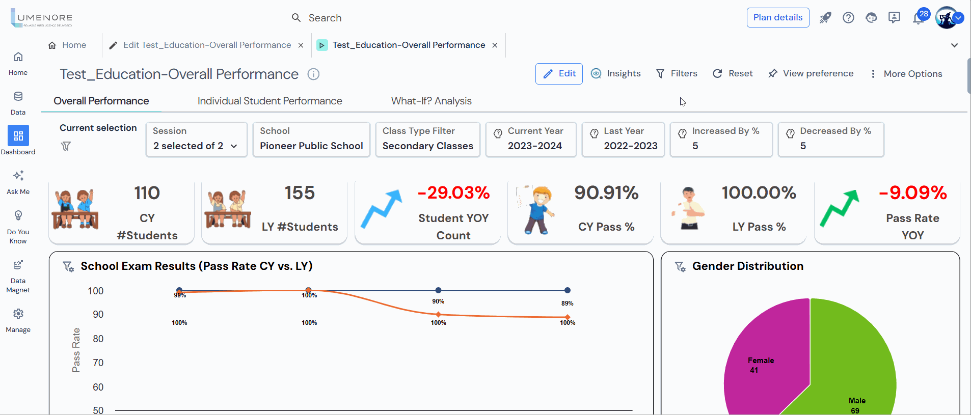Viewport: 971px width, 415px height.
Task: Click the info icon beside dashboard title
Action: coord(313,74)
